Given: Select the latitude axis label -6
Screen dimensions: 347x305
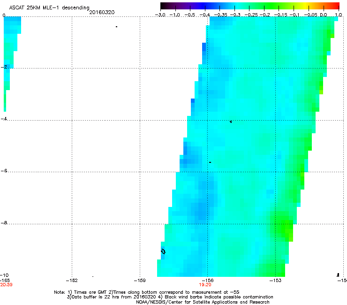Looking at the screenshot, I should pos(4,170).
